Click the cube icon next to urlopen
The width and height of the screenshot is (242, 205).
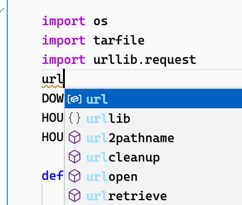pos(75,176)
